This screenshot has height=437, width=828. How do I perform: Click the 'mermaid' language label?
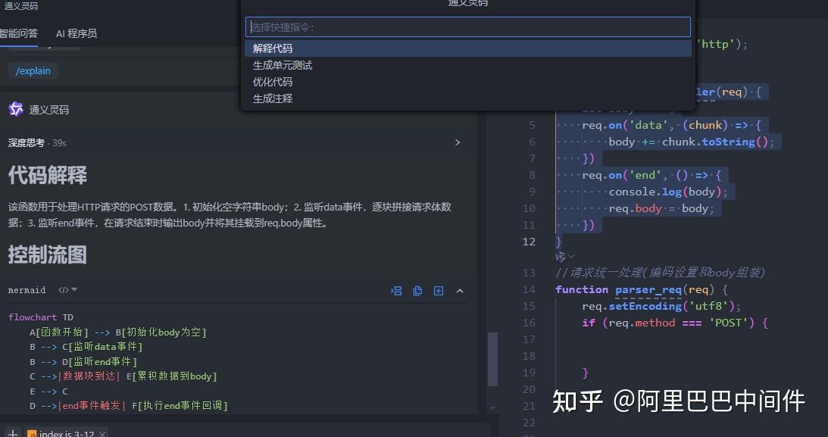[27, 290]
